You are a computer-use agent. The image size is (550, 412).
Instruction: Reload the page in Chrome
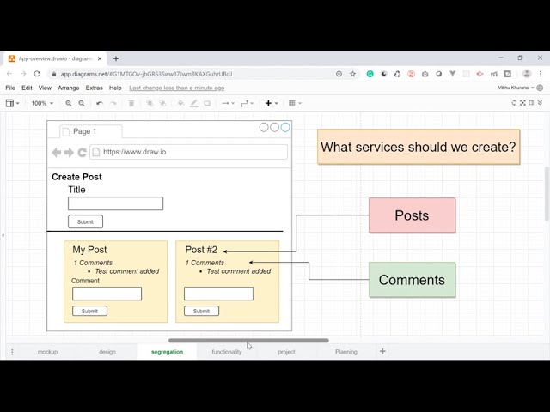pos(37,74)
